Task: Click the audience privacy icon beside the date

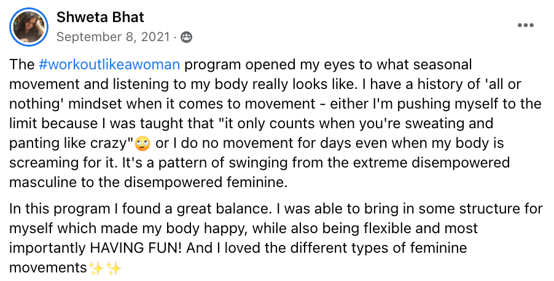Action: pos(186,37)
